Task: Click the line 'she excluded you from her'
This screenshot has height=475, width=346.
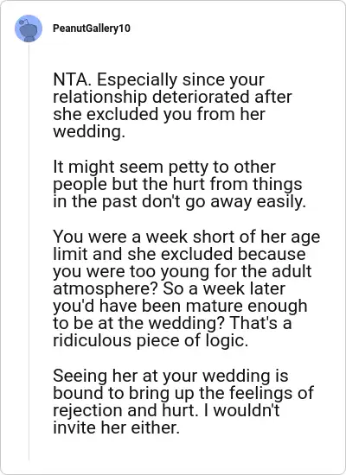Action: point(159,114)
